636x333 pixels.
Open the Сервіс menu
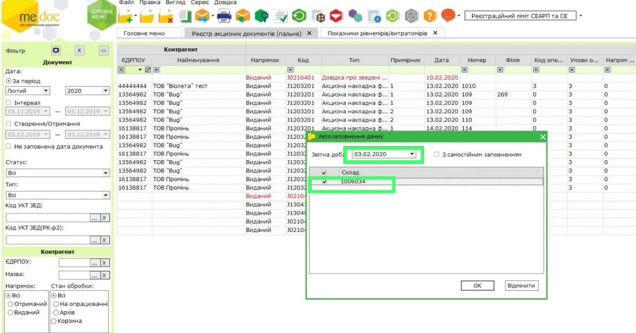coord(199,2)
